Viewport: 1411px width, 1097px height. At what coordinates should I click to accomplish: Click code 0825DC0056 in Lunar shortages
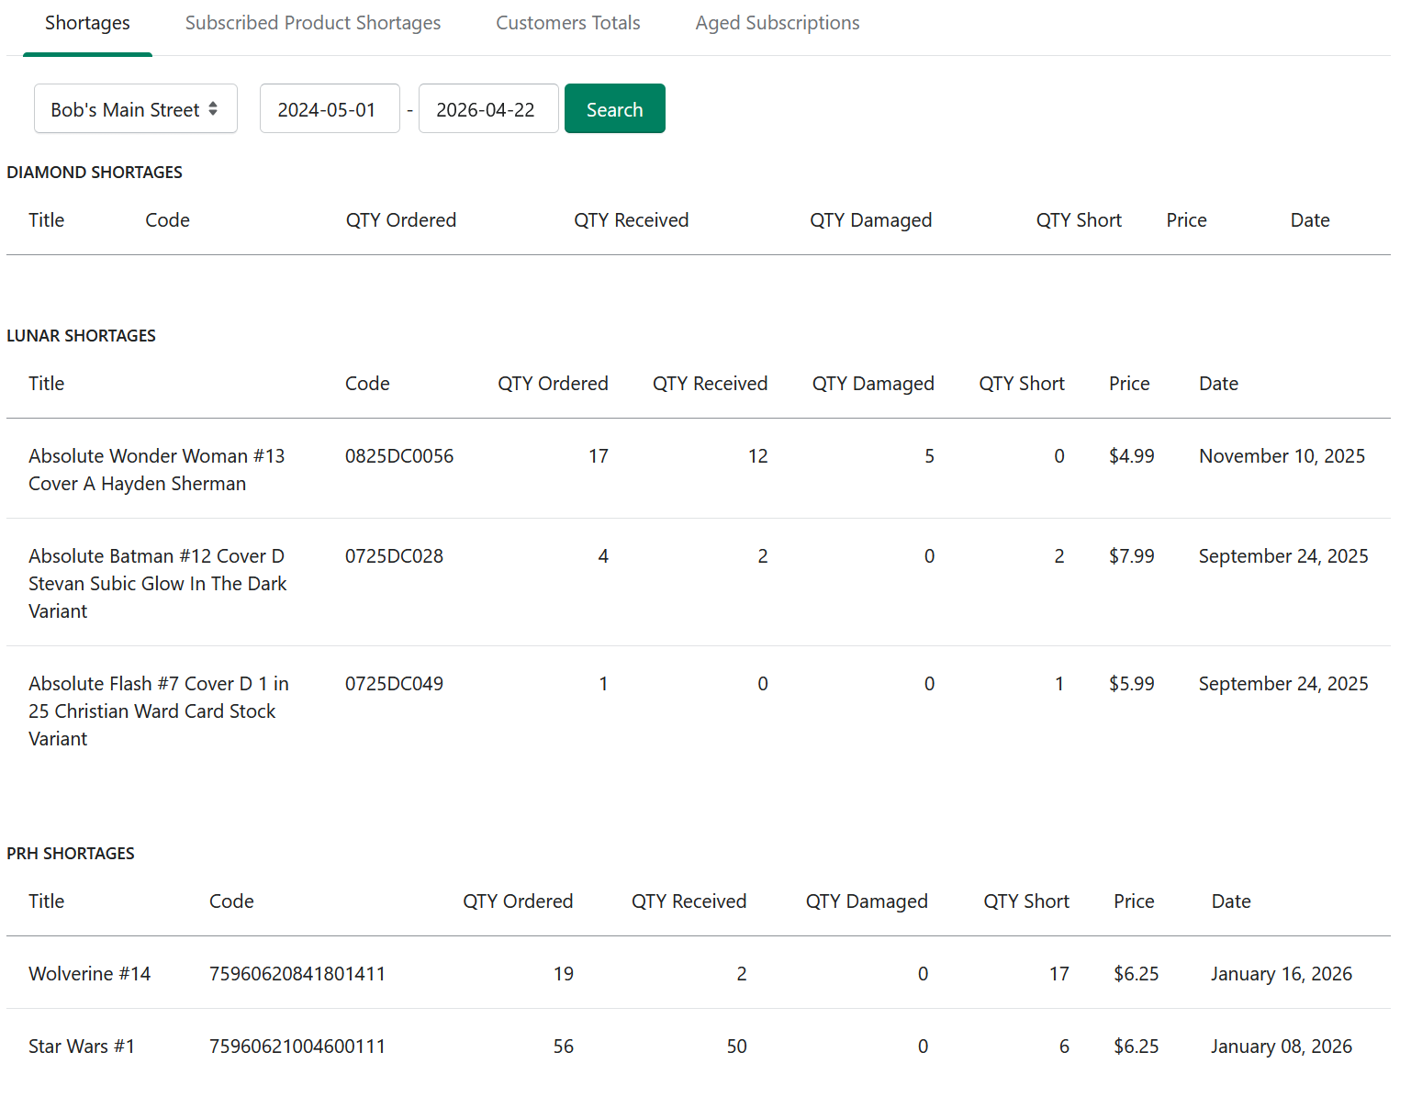coord(399,456)
